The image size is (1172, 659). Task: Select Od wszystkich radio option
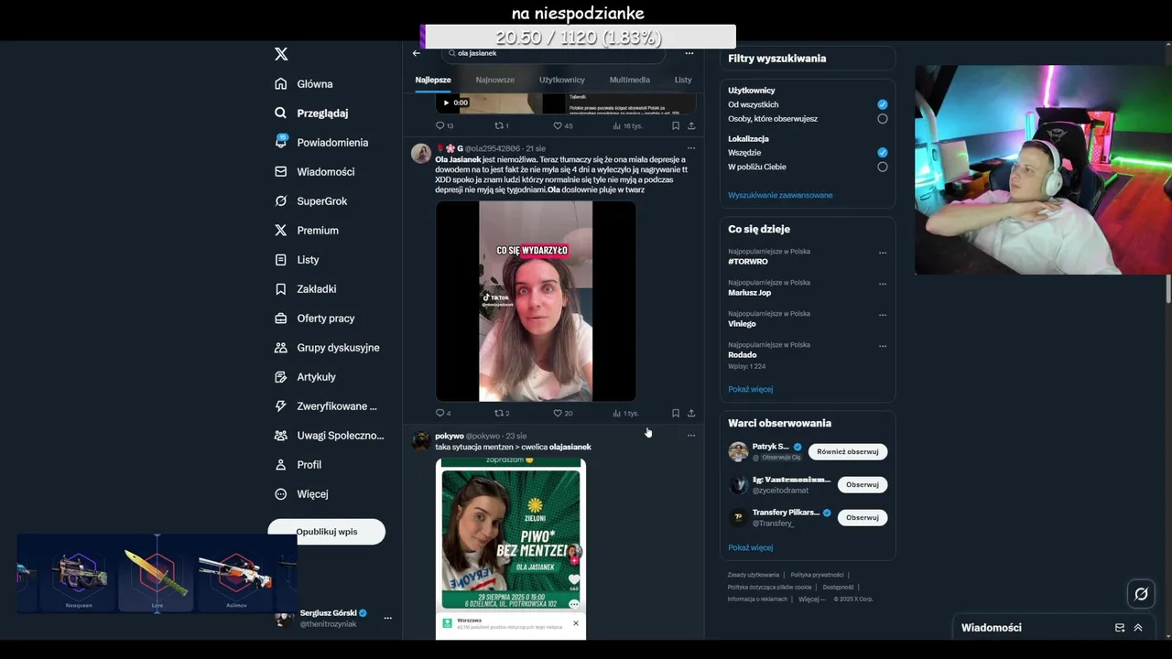click(x=883, y=104)
